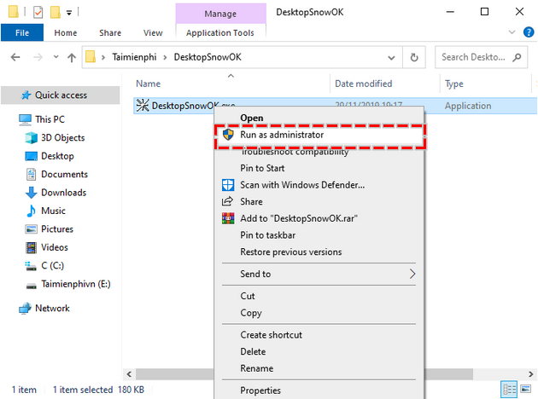
Task: Click the New folder icon in quick access toolbar
Action: click(x=56, y=12)
